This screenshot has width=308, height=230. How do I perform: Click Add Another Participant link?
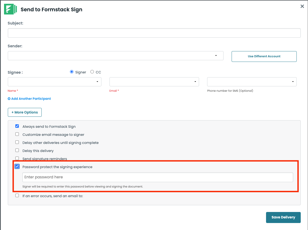pos(29,99)
